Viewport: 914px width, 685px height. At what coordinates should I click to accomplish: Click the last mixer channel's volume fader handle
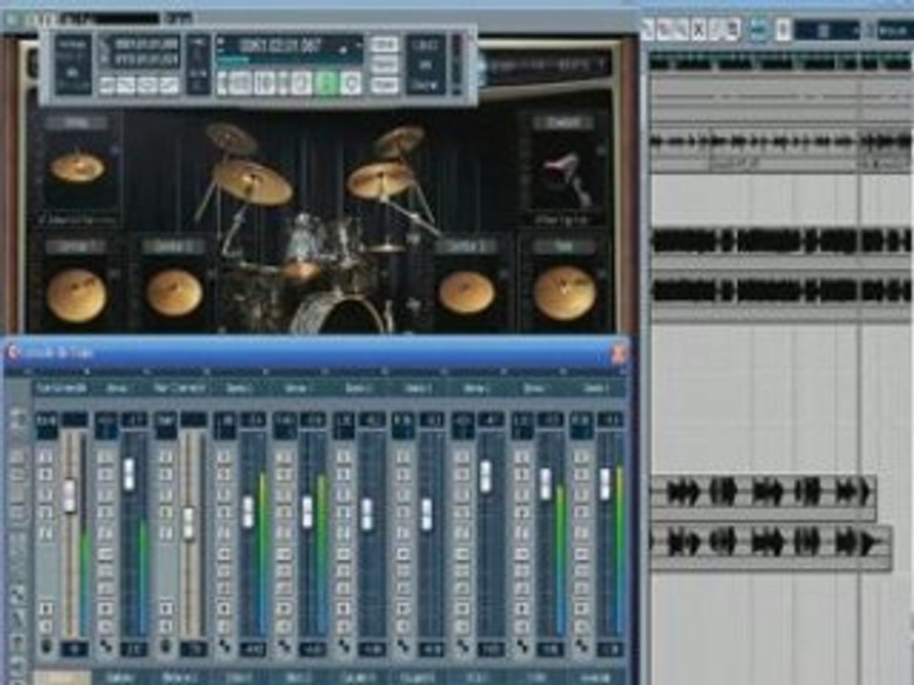point(606,483)
